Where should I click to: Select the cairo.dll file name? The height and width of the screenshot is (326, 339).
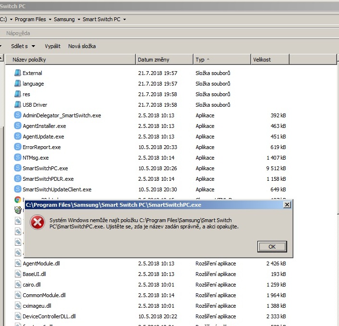(32, 285)
